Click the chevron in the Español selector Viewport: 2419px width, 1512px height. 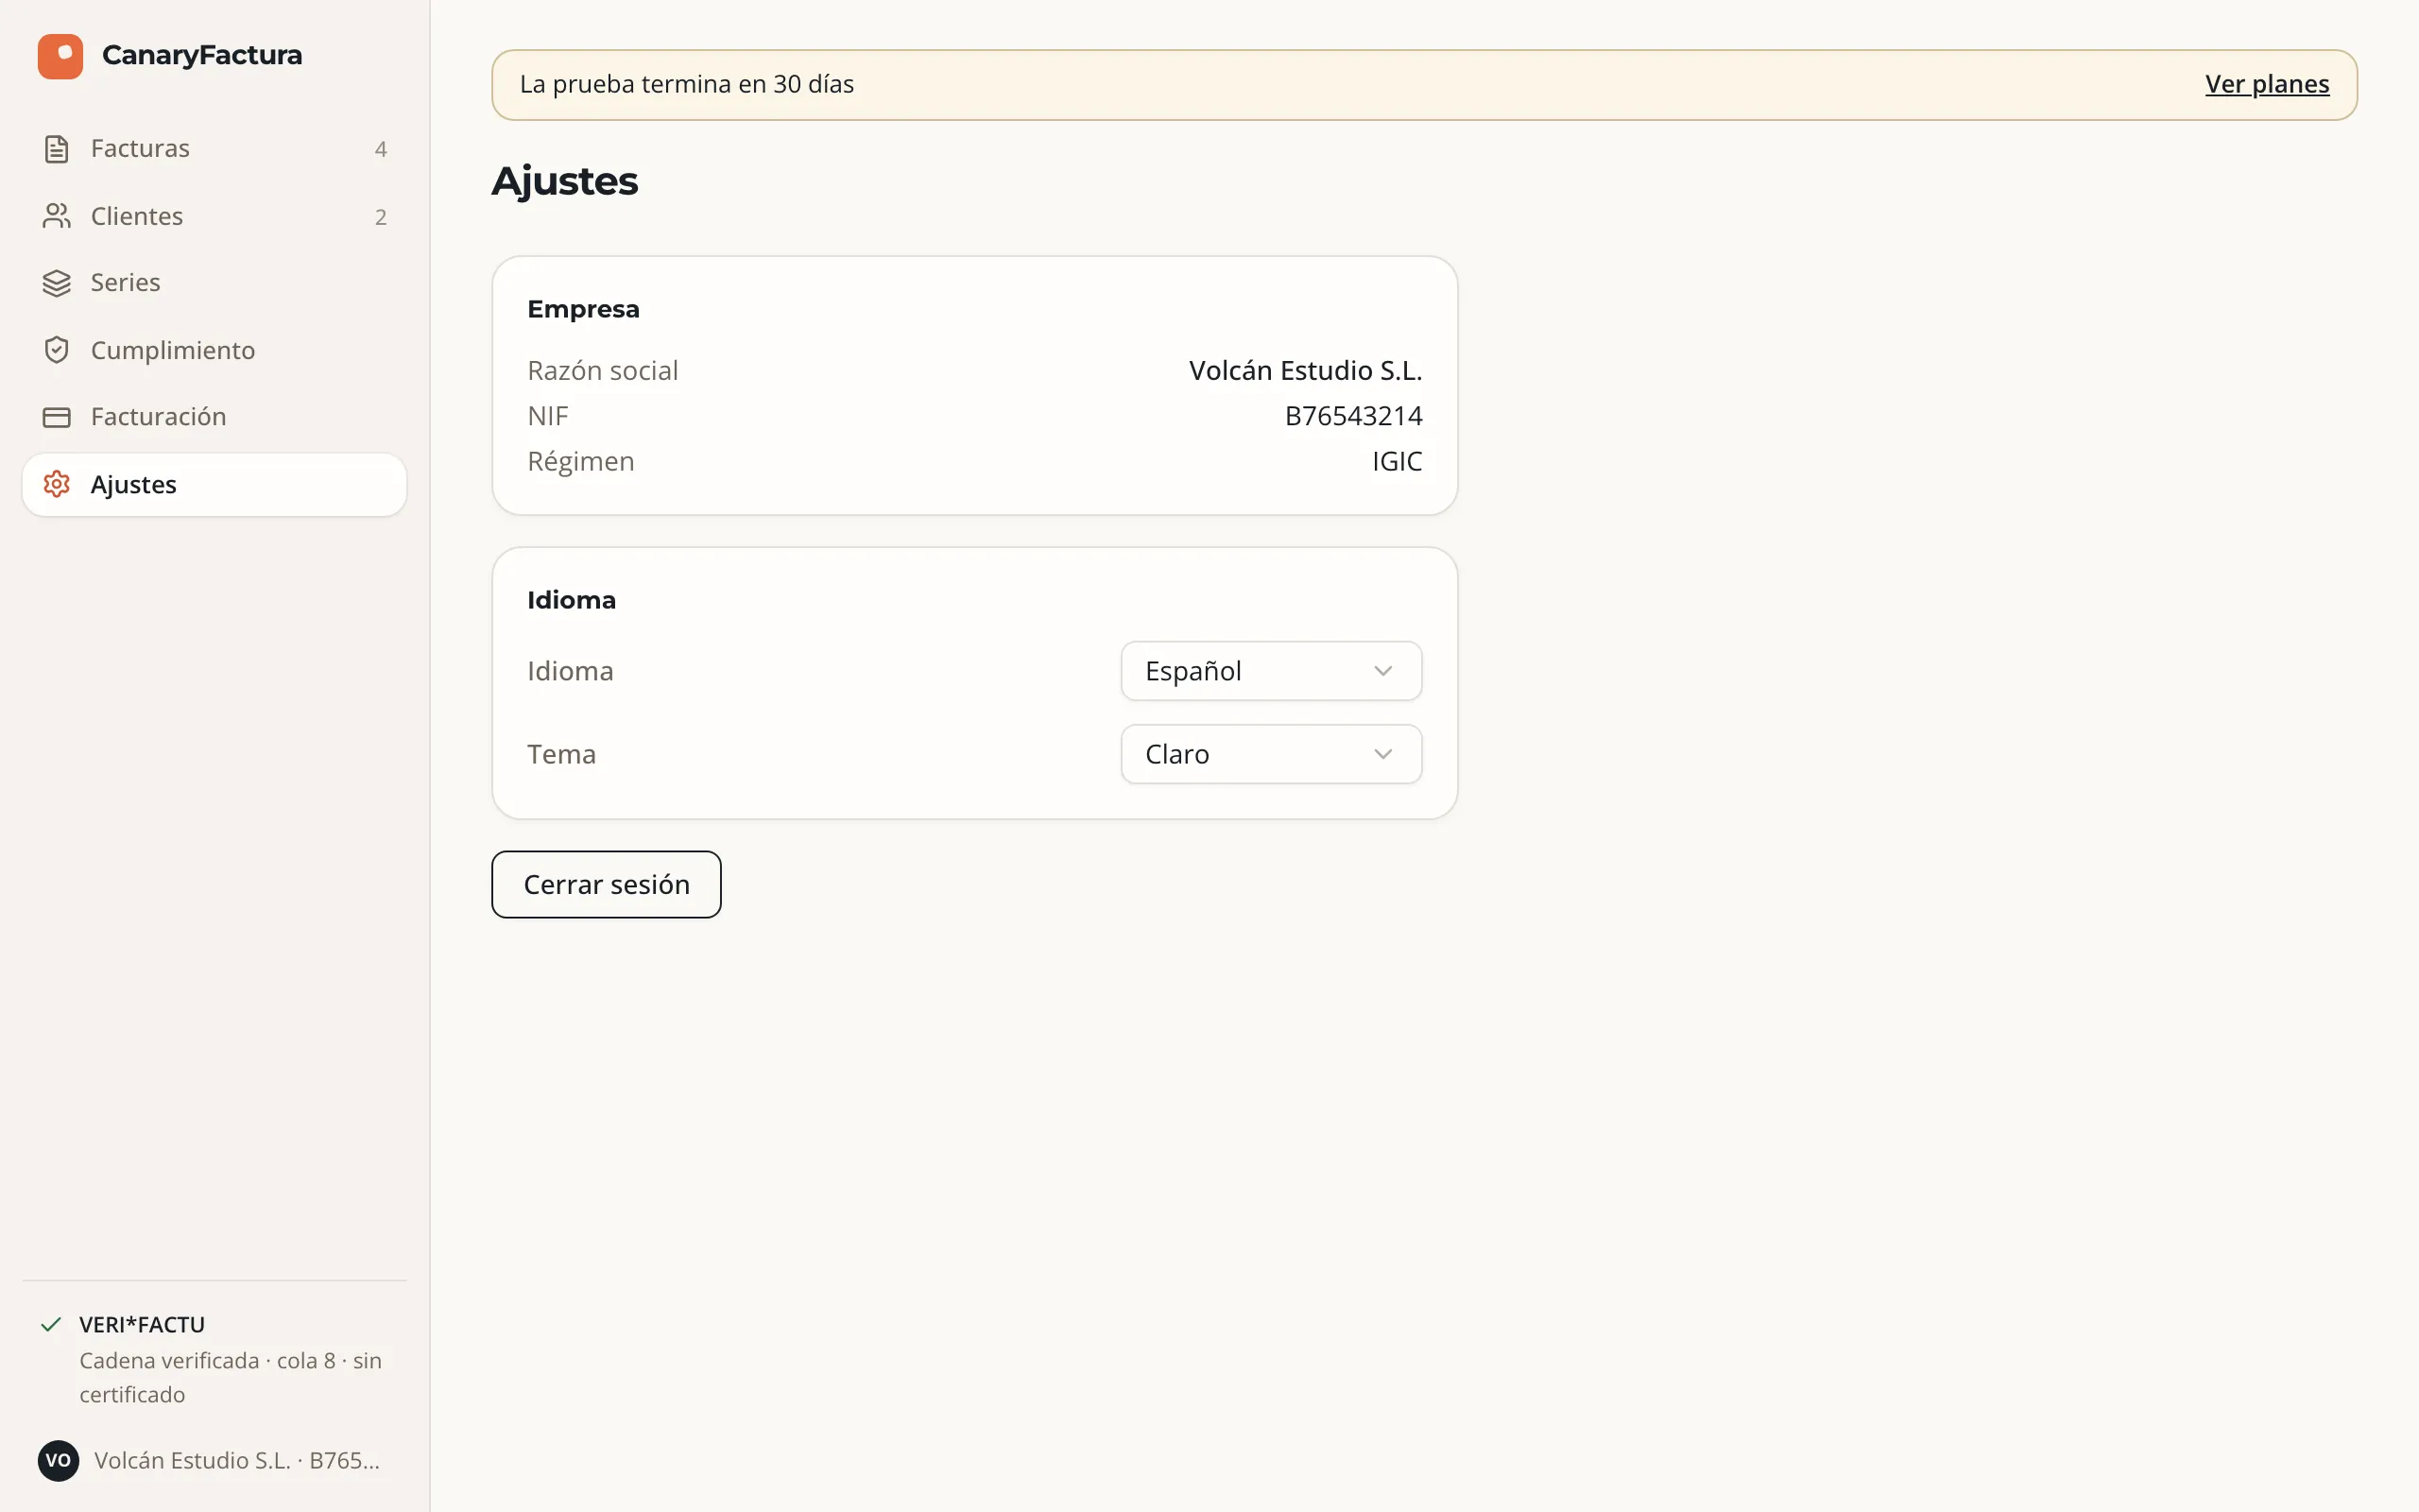coord(1382,671)
